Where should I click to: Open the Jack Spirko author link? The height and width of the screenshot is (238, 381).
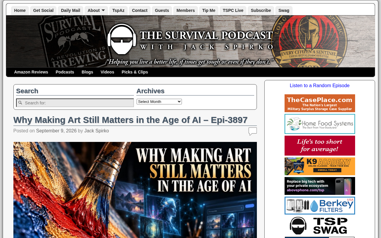click(96, 131)
